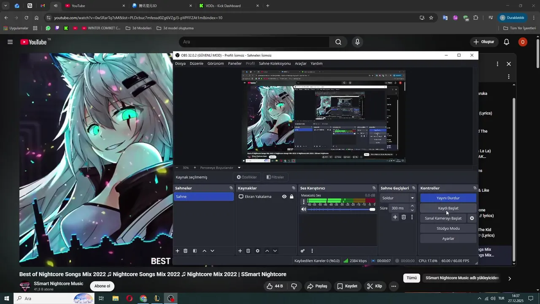Dislike the YouTube video
Screen dimensions: 540x304
click(294, 286)
